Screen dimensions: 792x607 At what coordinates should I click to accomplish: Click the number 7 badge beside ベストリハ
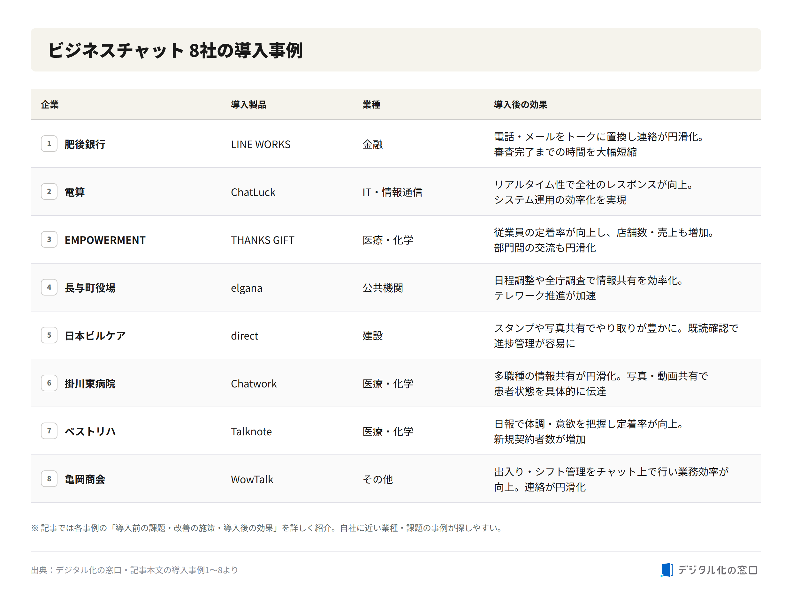pyautogui.click(x=49, y=431)
